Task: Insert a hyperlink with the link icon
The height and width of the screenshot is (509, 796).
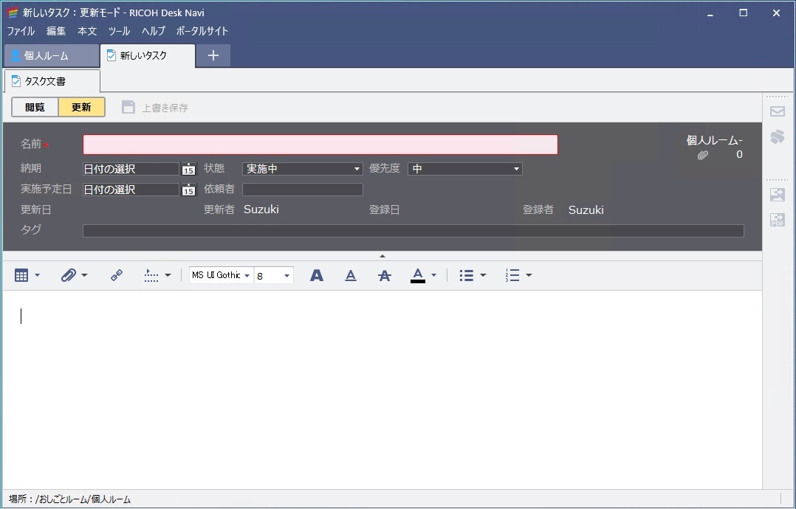Action: (117, 274)
